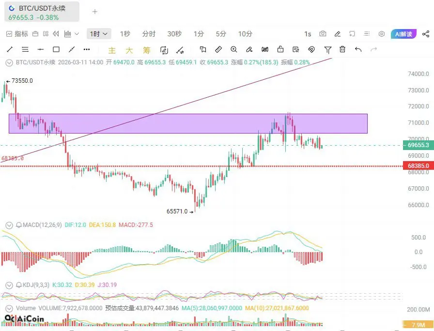Click the 73550.0 high price label

pyautogui.click(x=22, y=81)
